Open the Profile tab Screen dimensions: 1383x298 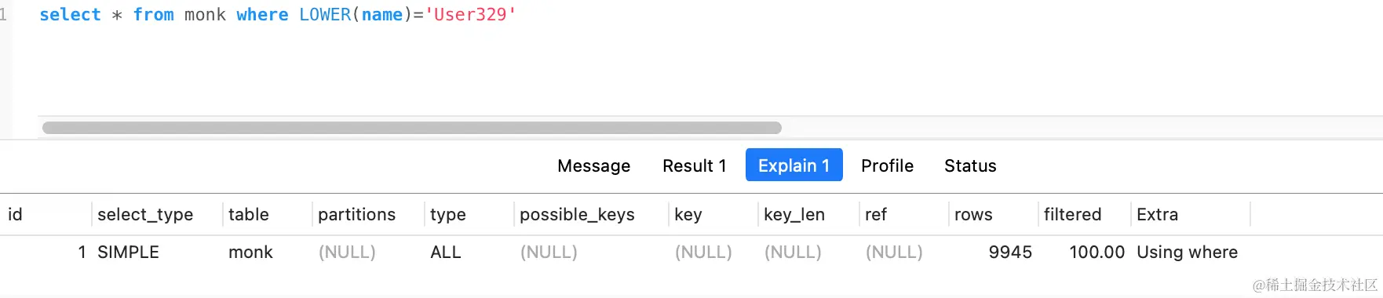tap(887, 165)
